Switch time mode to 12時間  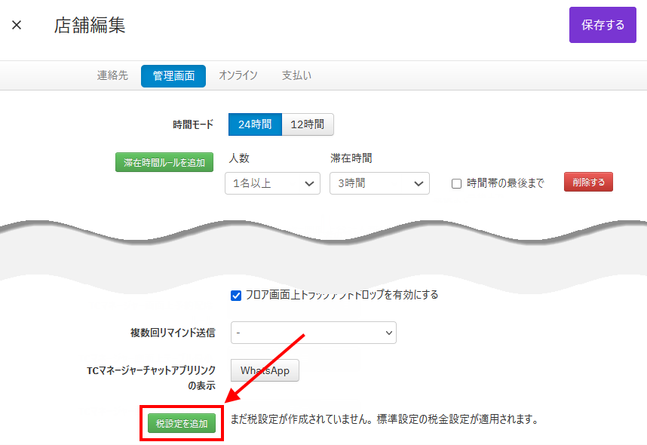[x=308, y=124]
